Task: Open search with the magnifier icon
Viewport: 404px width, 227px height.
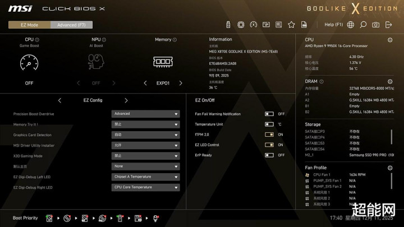Action: 363,25
